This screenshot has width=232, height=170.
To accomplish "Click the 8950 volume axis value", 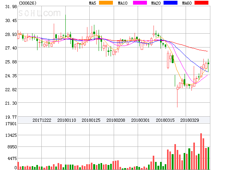I will [x=12, y=147].
